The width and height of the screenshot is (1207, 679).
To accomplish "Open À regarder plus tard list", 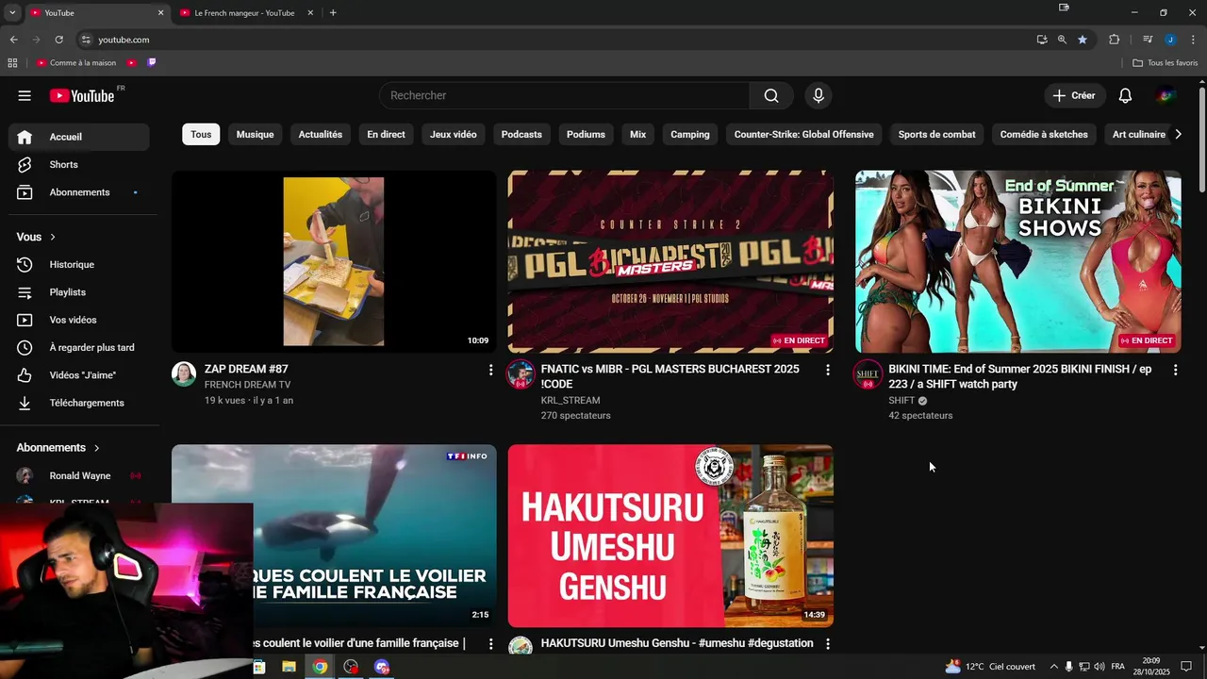I will pos(79,348).
